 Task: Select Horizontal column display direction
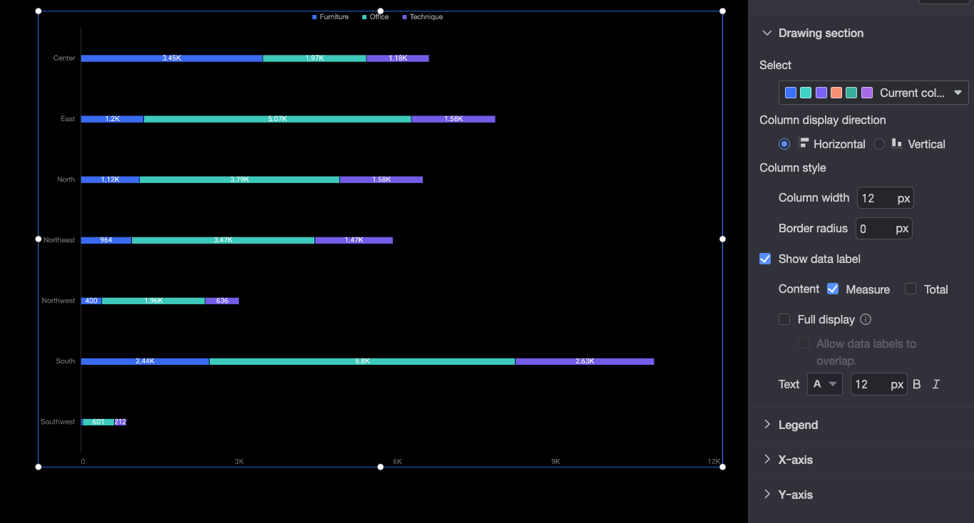pyautogui.click(x=784, y=144)
